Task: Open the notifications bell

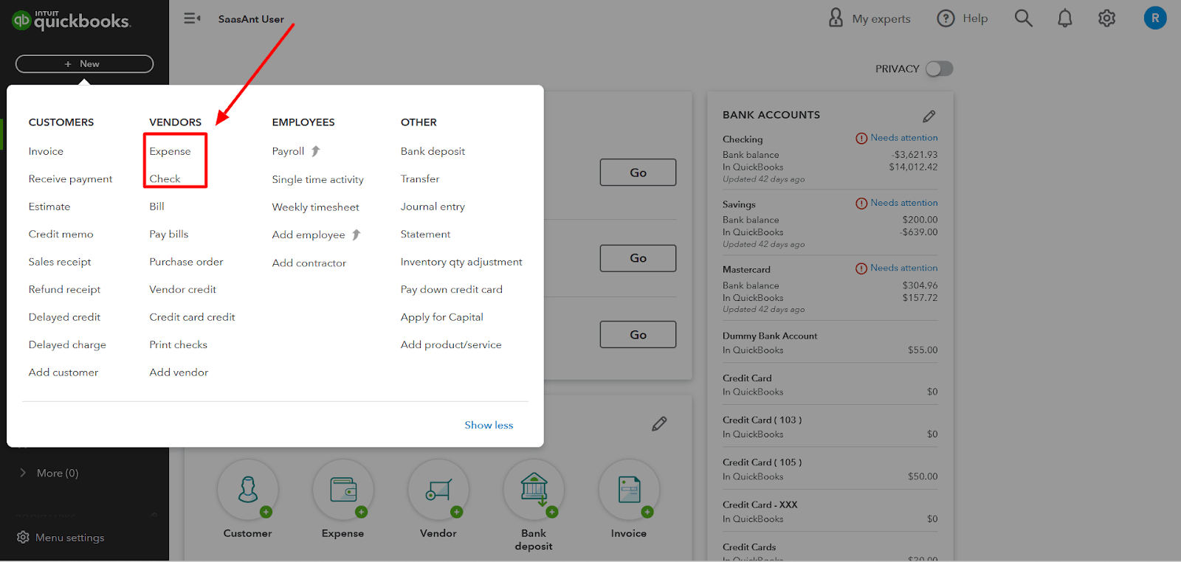Action: [x=1064, y=18]
